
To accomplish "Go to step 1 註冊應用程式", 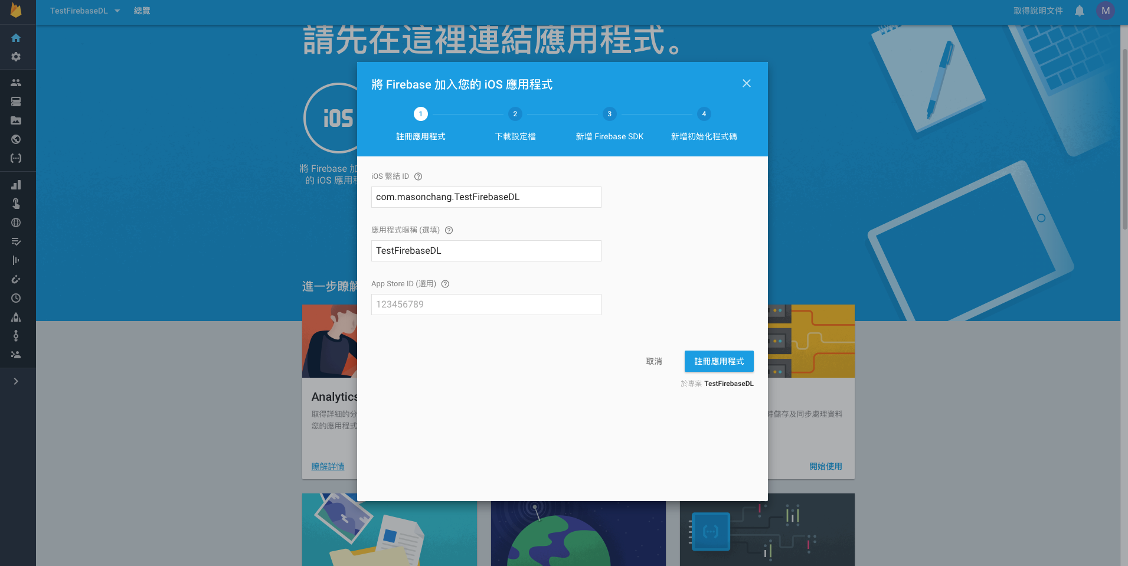I will (x=421, y=125).
